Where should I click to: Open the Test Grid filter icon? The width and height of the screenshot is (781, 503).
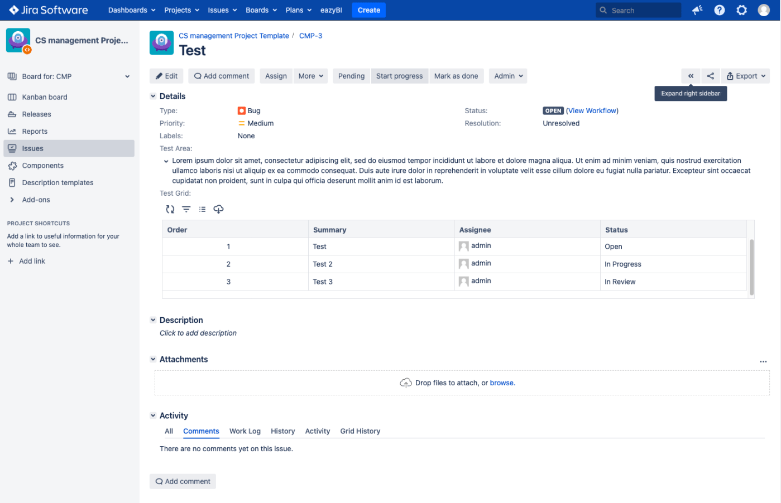[x=186, y=209]
